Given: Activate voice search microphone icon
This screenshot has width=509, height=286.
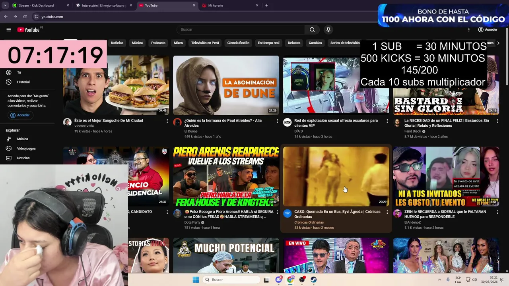Looking at the screenshot, I should click(x=328, y=29).
